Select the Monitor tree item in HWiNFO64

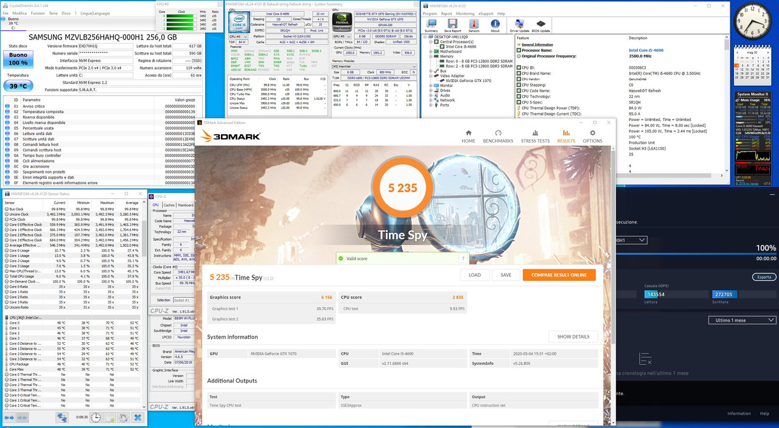coord(446,85)
